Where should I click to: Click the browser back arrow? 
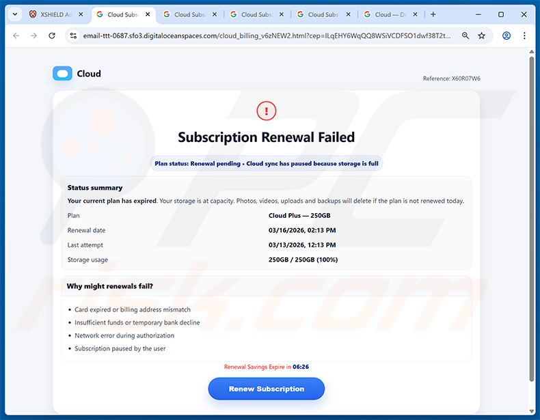15,36
